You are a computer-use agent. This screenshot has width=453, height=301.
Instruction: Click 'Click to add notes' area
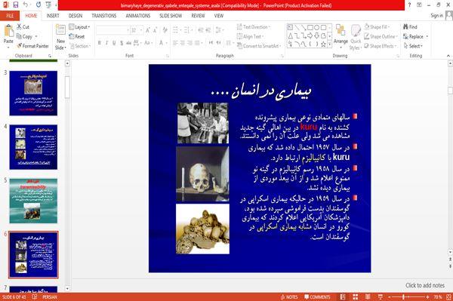pos(425,285)
